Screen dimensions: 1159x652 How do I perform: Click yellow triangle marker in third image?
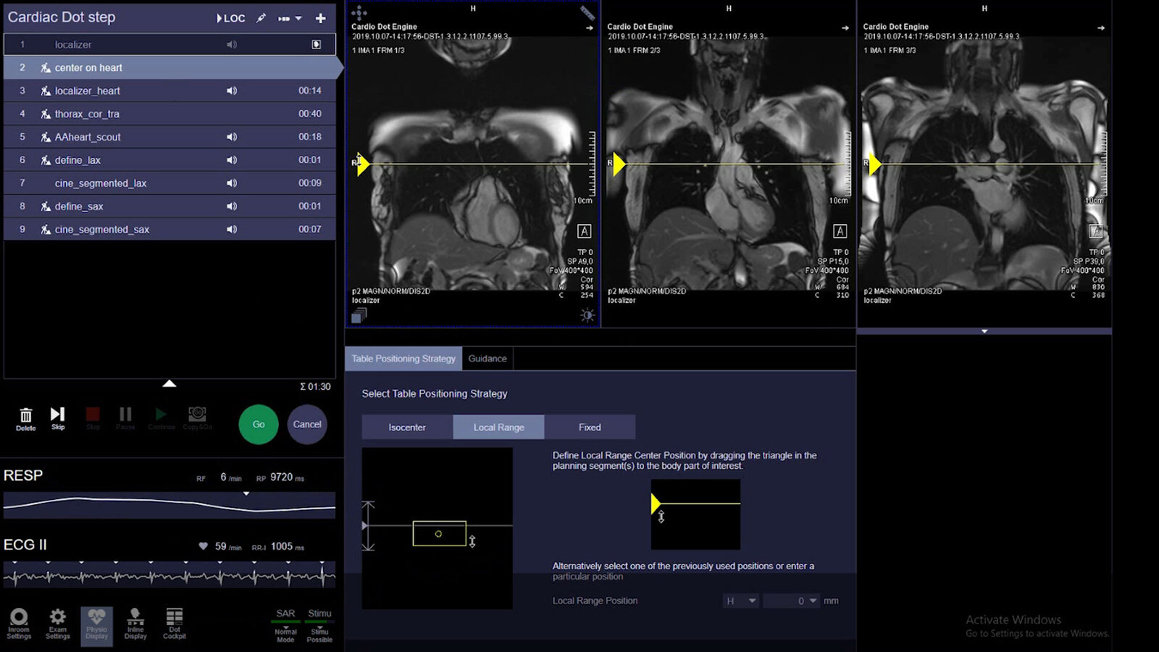(874, 164)
